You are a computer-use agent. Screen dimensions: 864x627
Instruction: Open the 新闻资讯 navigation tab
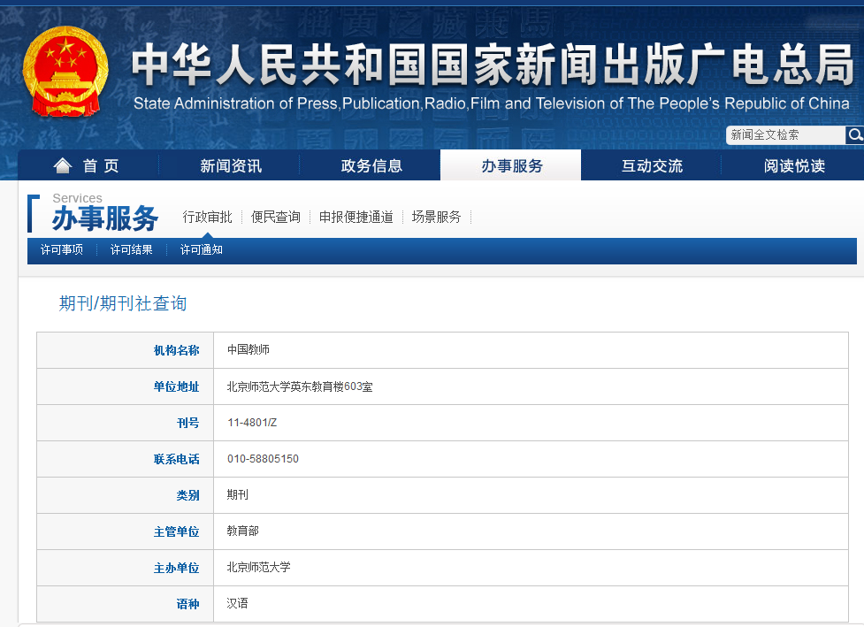click(230, 165)
